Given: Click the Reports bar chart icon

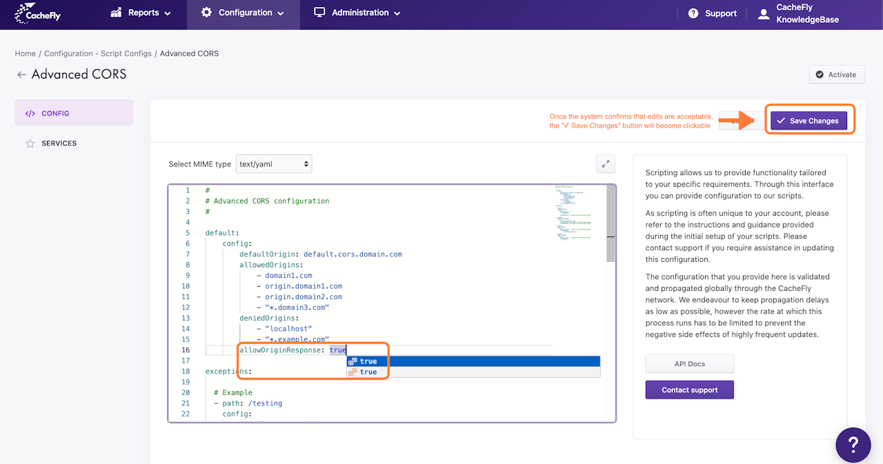Looking at the screenshot, I should (116, 12).
